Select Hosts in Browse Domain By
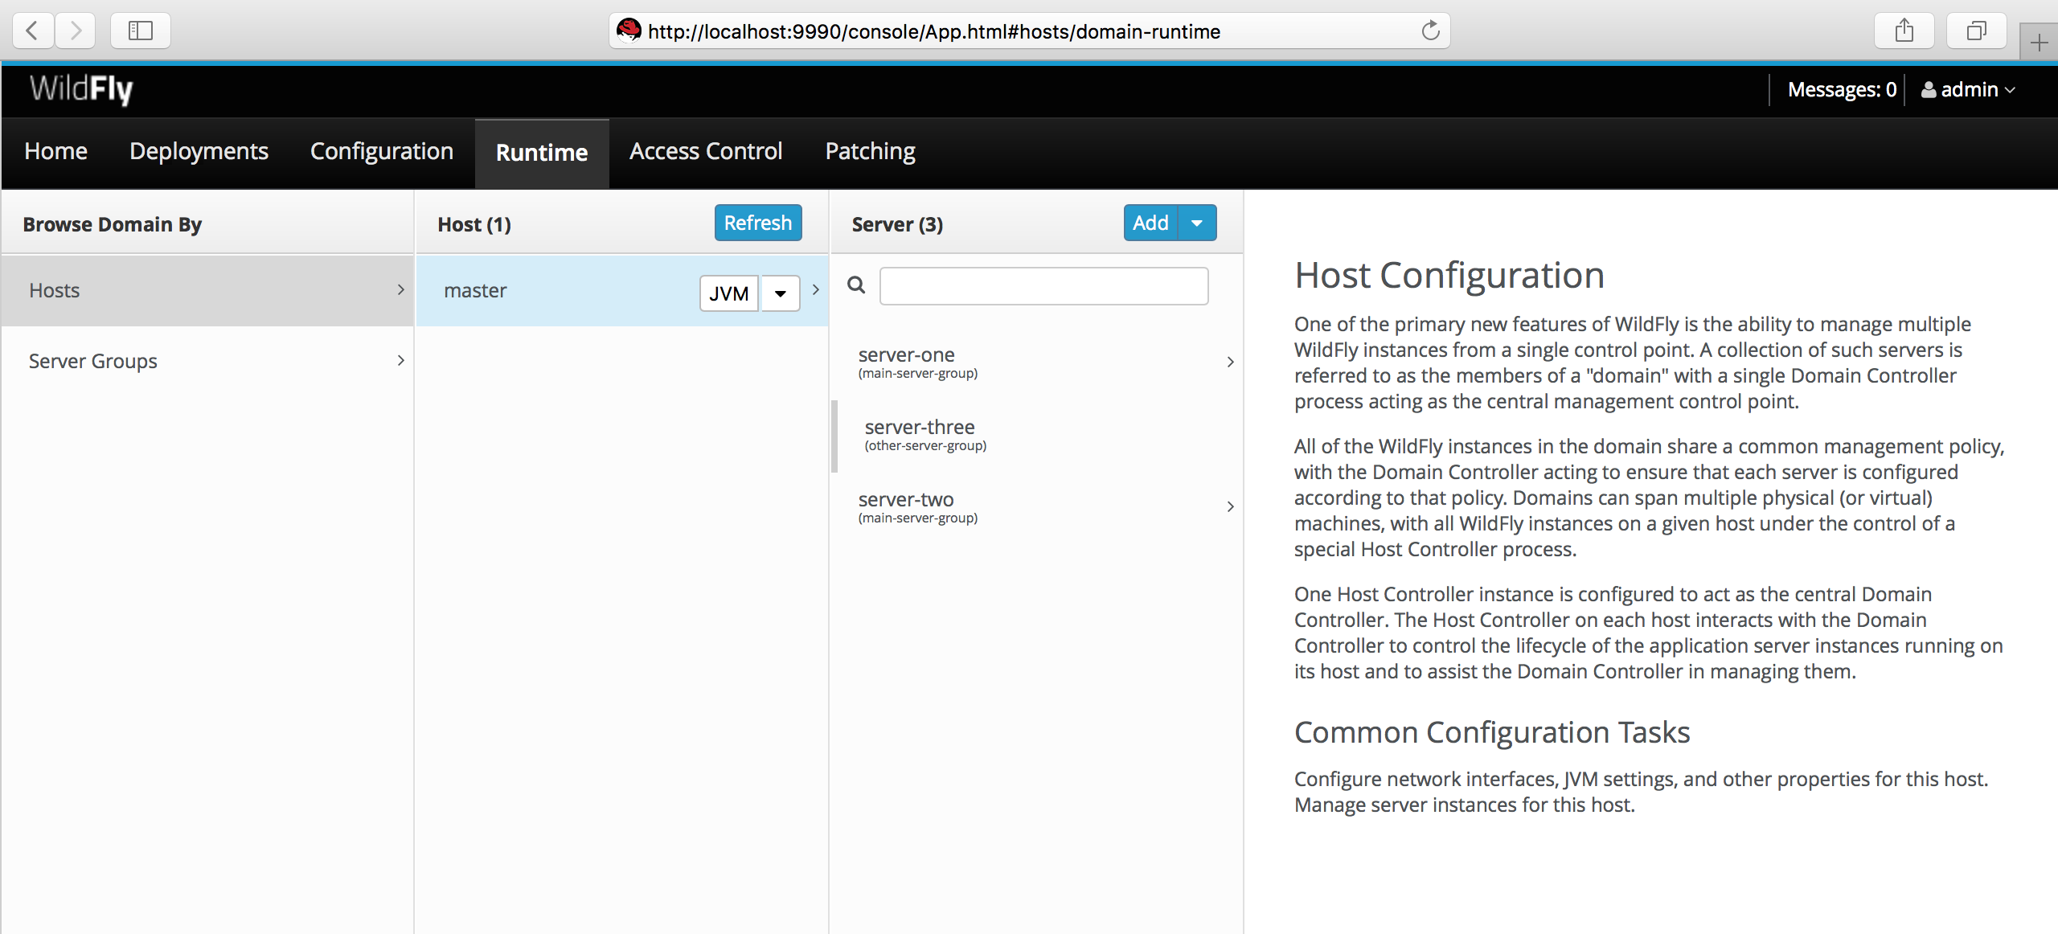2058x934 pixels. (207, 290)
